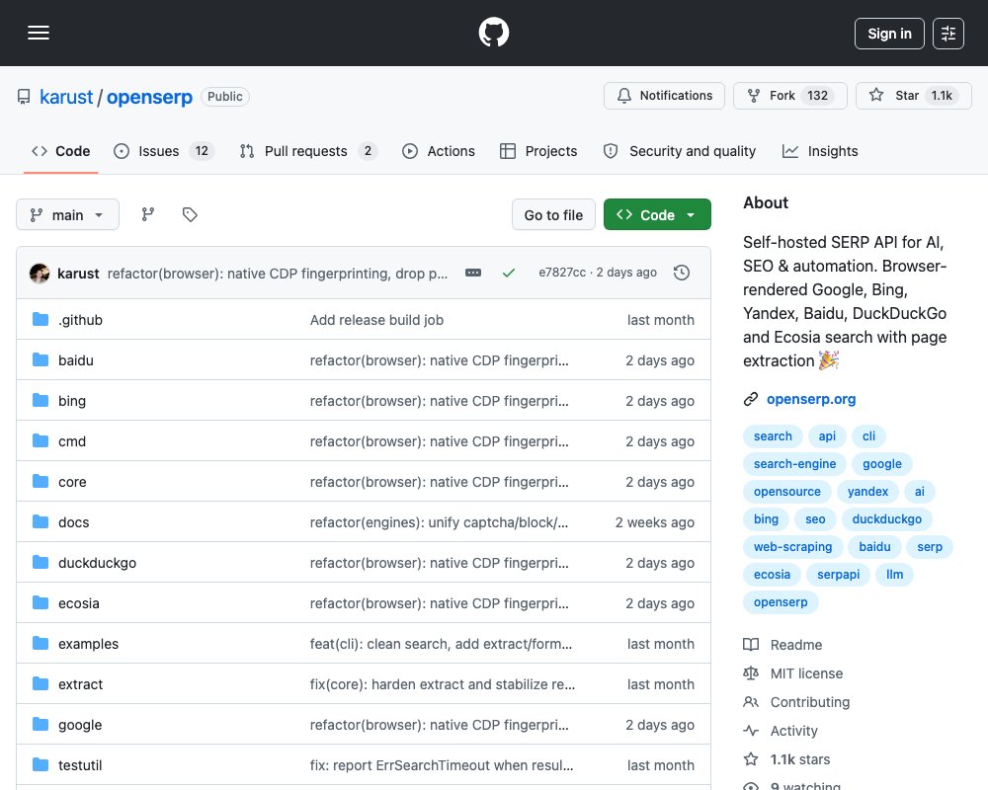Image resolution: width=988 pixels, height=790 pixels.
Task: Open the Pull requests tab
Action: (x=308, y=151)
